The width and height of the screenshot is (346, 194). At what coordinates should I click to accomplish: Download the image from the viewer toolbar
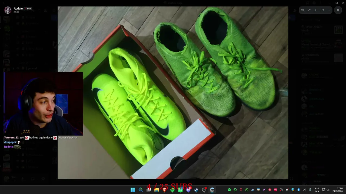coord(316,10)
